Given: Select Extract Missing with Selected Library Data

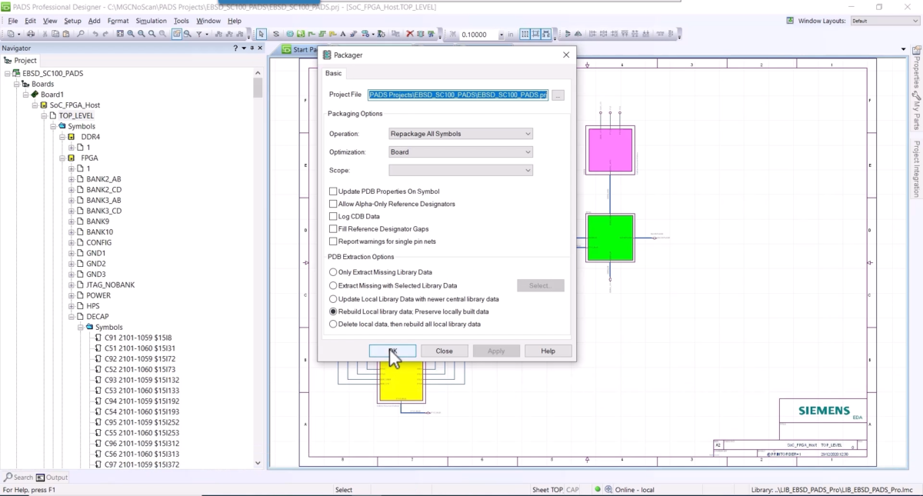Looking at the screenshot, I should click(x=333, y=285).
